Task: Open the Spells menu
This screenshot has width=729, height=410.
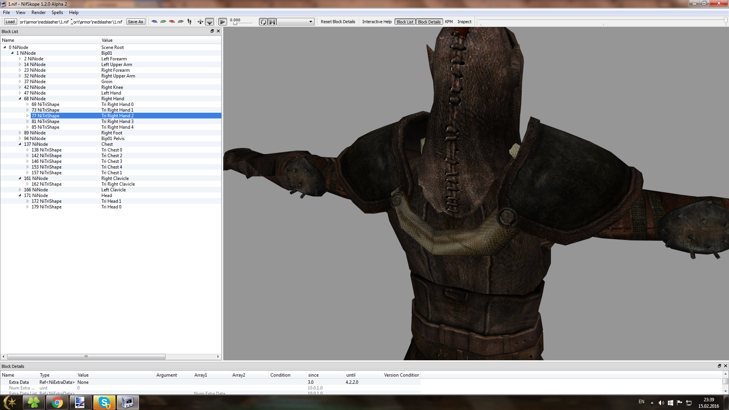Action: (57, 13)
